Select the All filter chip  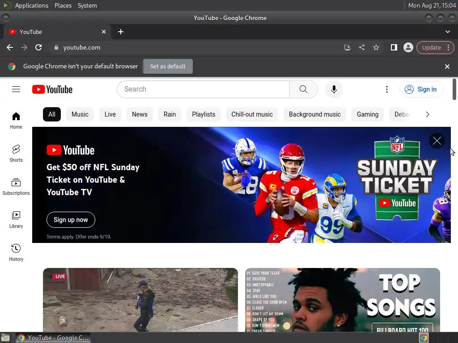click(52, 114)
